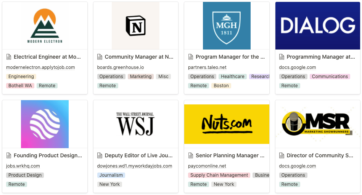
Task: Select New York tag on Deputy Editor card
Action: tap(109, 184)
